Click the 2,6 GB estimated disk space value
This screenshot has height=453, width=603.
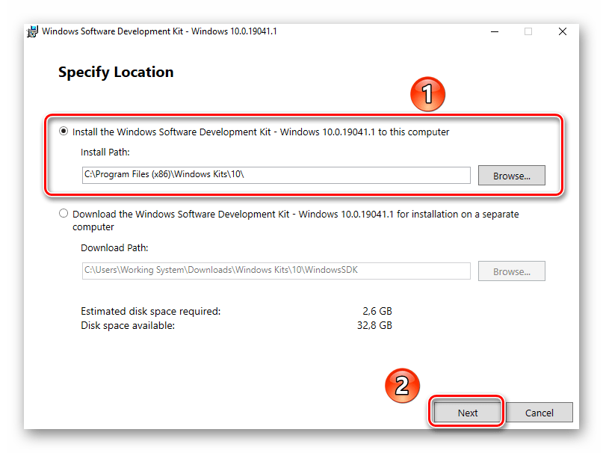[377, 311]
